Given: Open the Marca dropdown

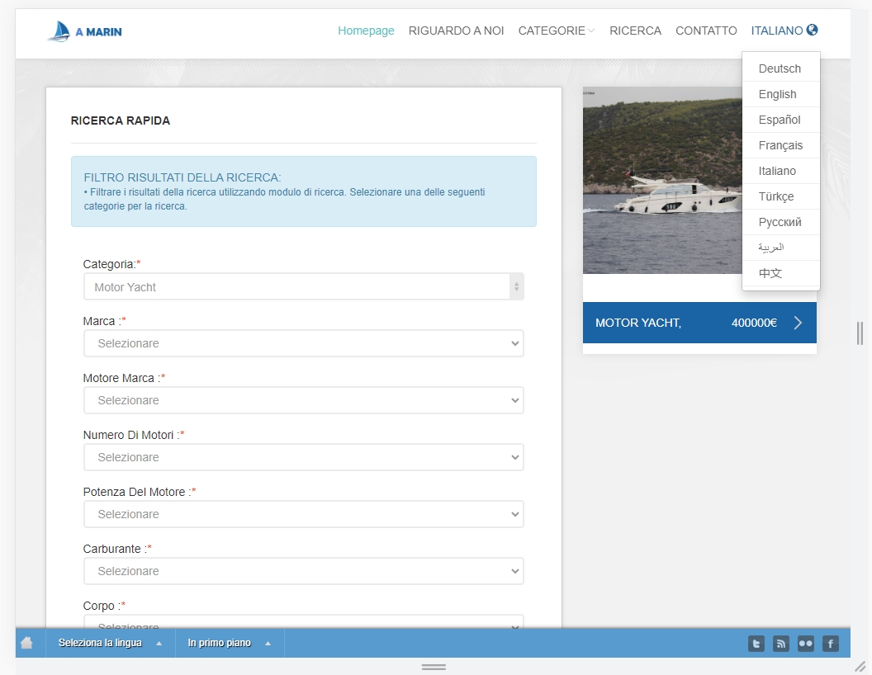Looking at the screenshot, I should click(304, 343).
